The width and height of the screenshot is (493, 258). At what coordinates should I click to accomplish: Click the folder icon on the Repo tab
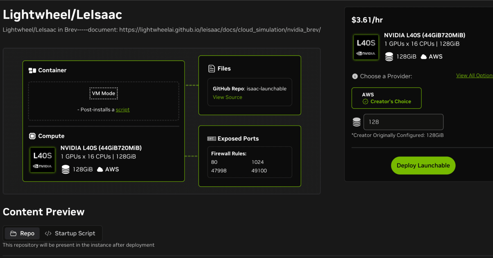click(13, 233)
